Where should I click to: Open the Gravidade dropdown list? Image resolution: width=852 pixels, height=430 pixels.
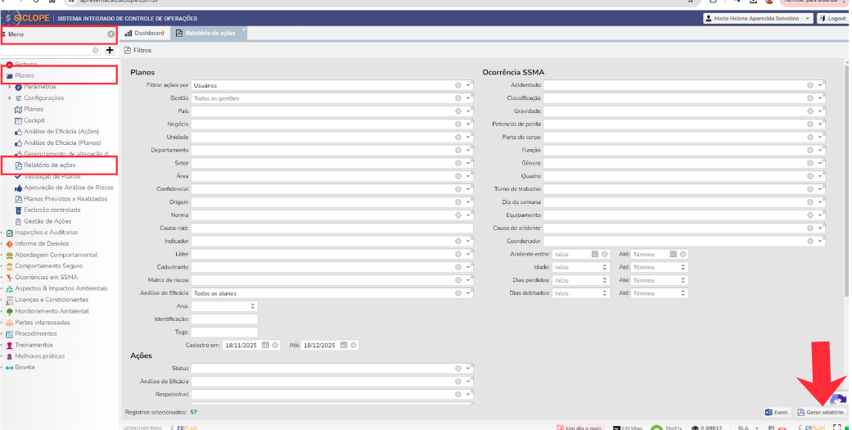821,111
